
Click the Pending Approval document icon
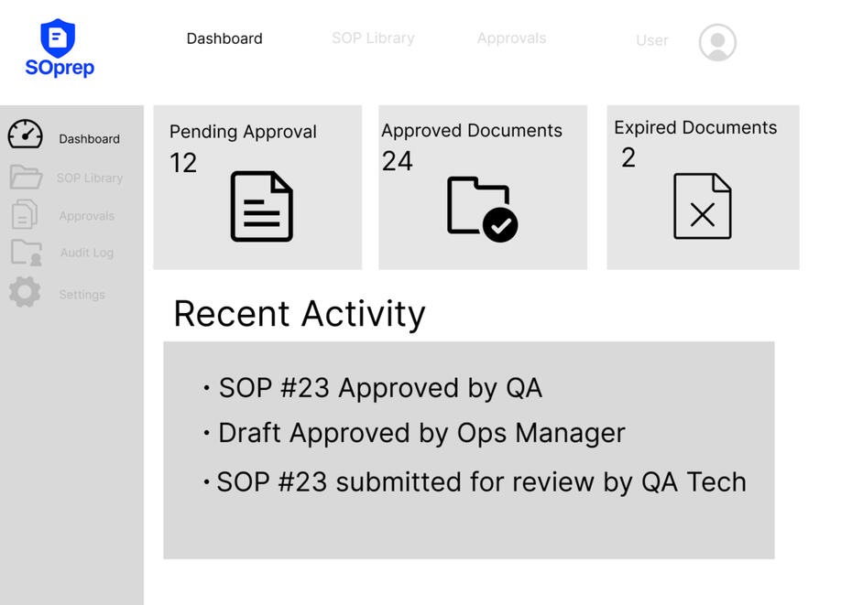pyautogui.click(x=261, y=207)
